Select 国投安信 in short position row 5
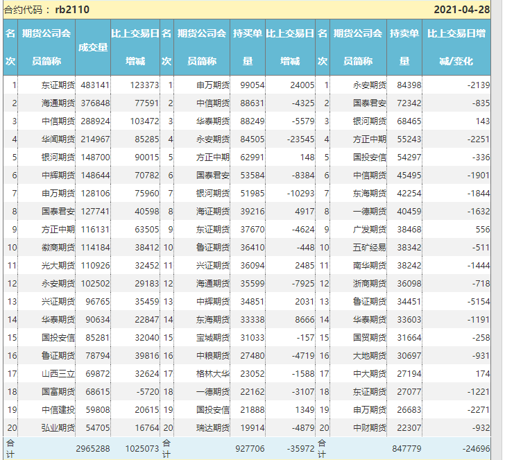505x460 pixels. (370, 157)
